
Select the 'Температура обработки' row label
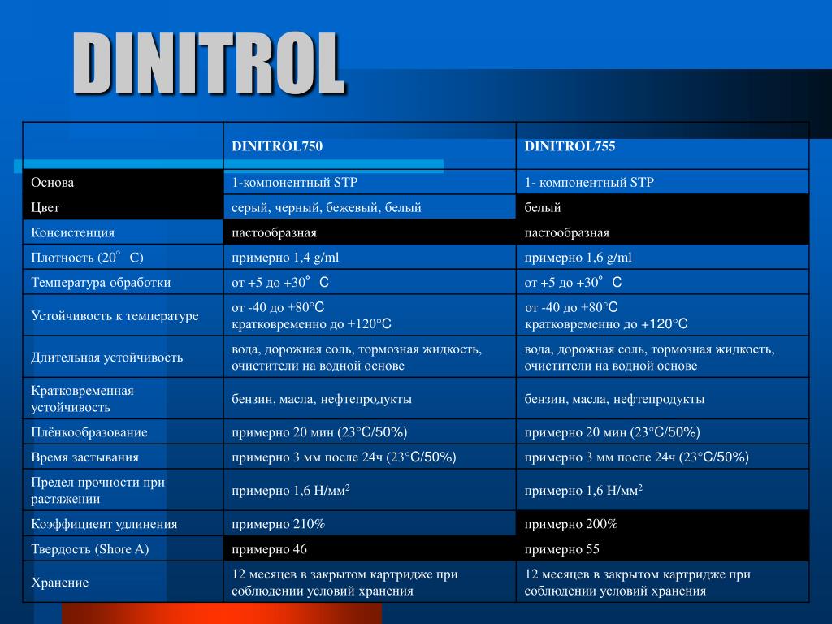coord(101,282)
